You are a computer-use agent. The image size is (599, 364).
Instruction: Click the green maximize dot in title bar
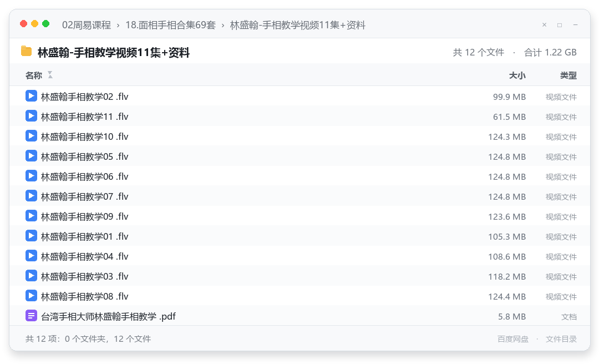(x=46, y=24)
